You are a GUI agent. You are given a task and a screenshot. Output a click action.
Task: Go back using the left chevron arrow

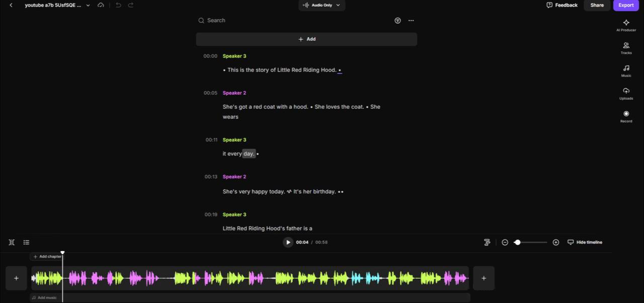[x=11, y=5]
